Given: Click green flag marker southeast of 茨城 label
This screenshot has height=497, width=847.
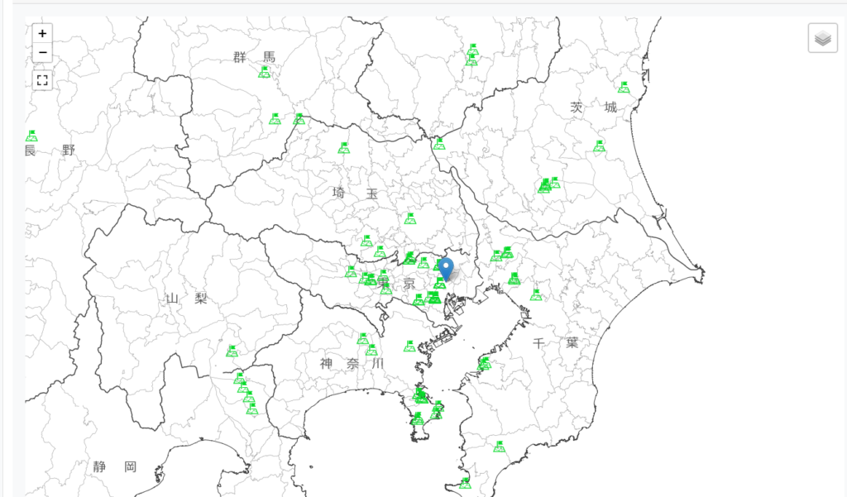Looking at the screenshot, I should 599,146.
